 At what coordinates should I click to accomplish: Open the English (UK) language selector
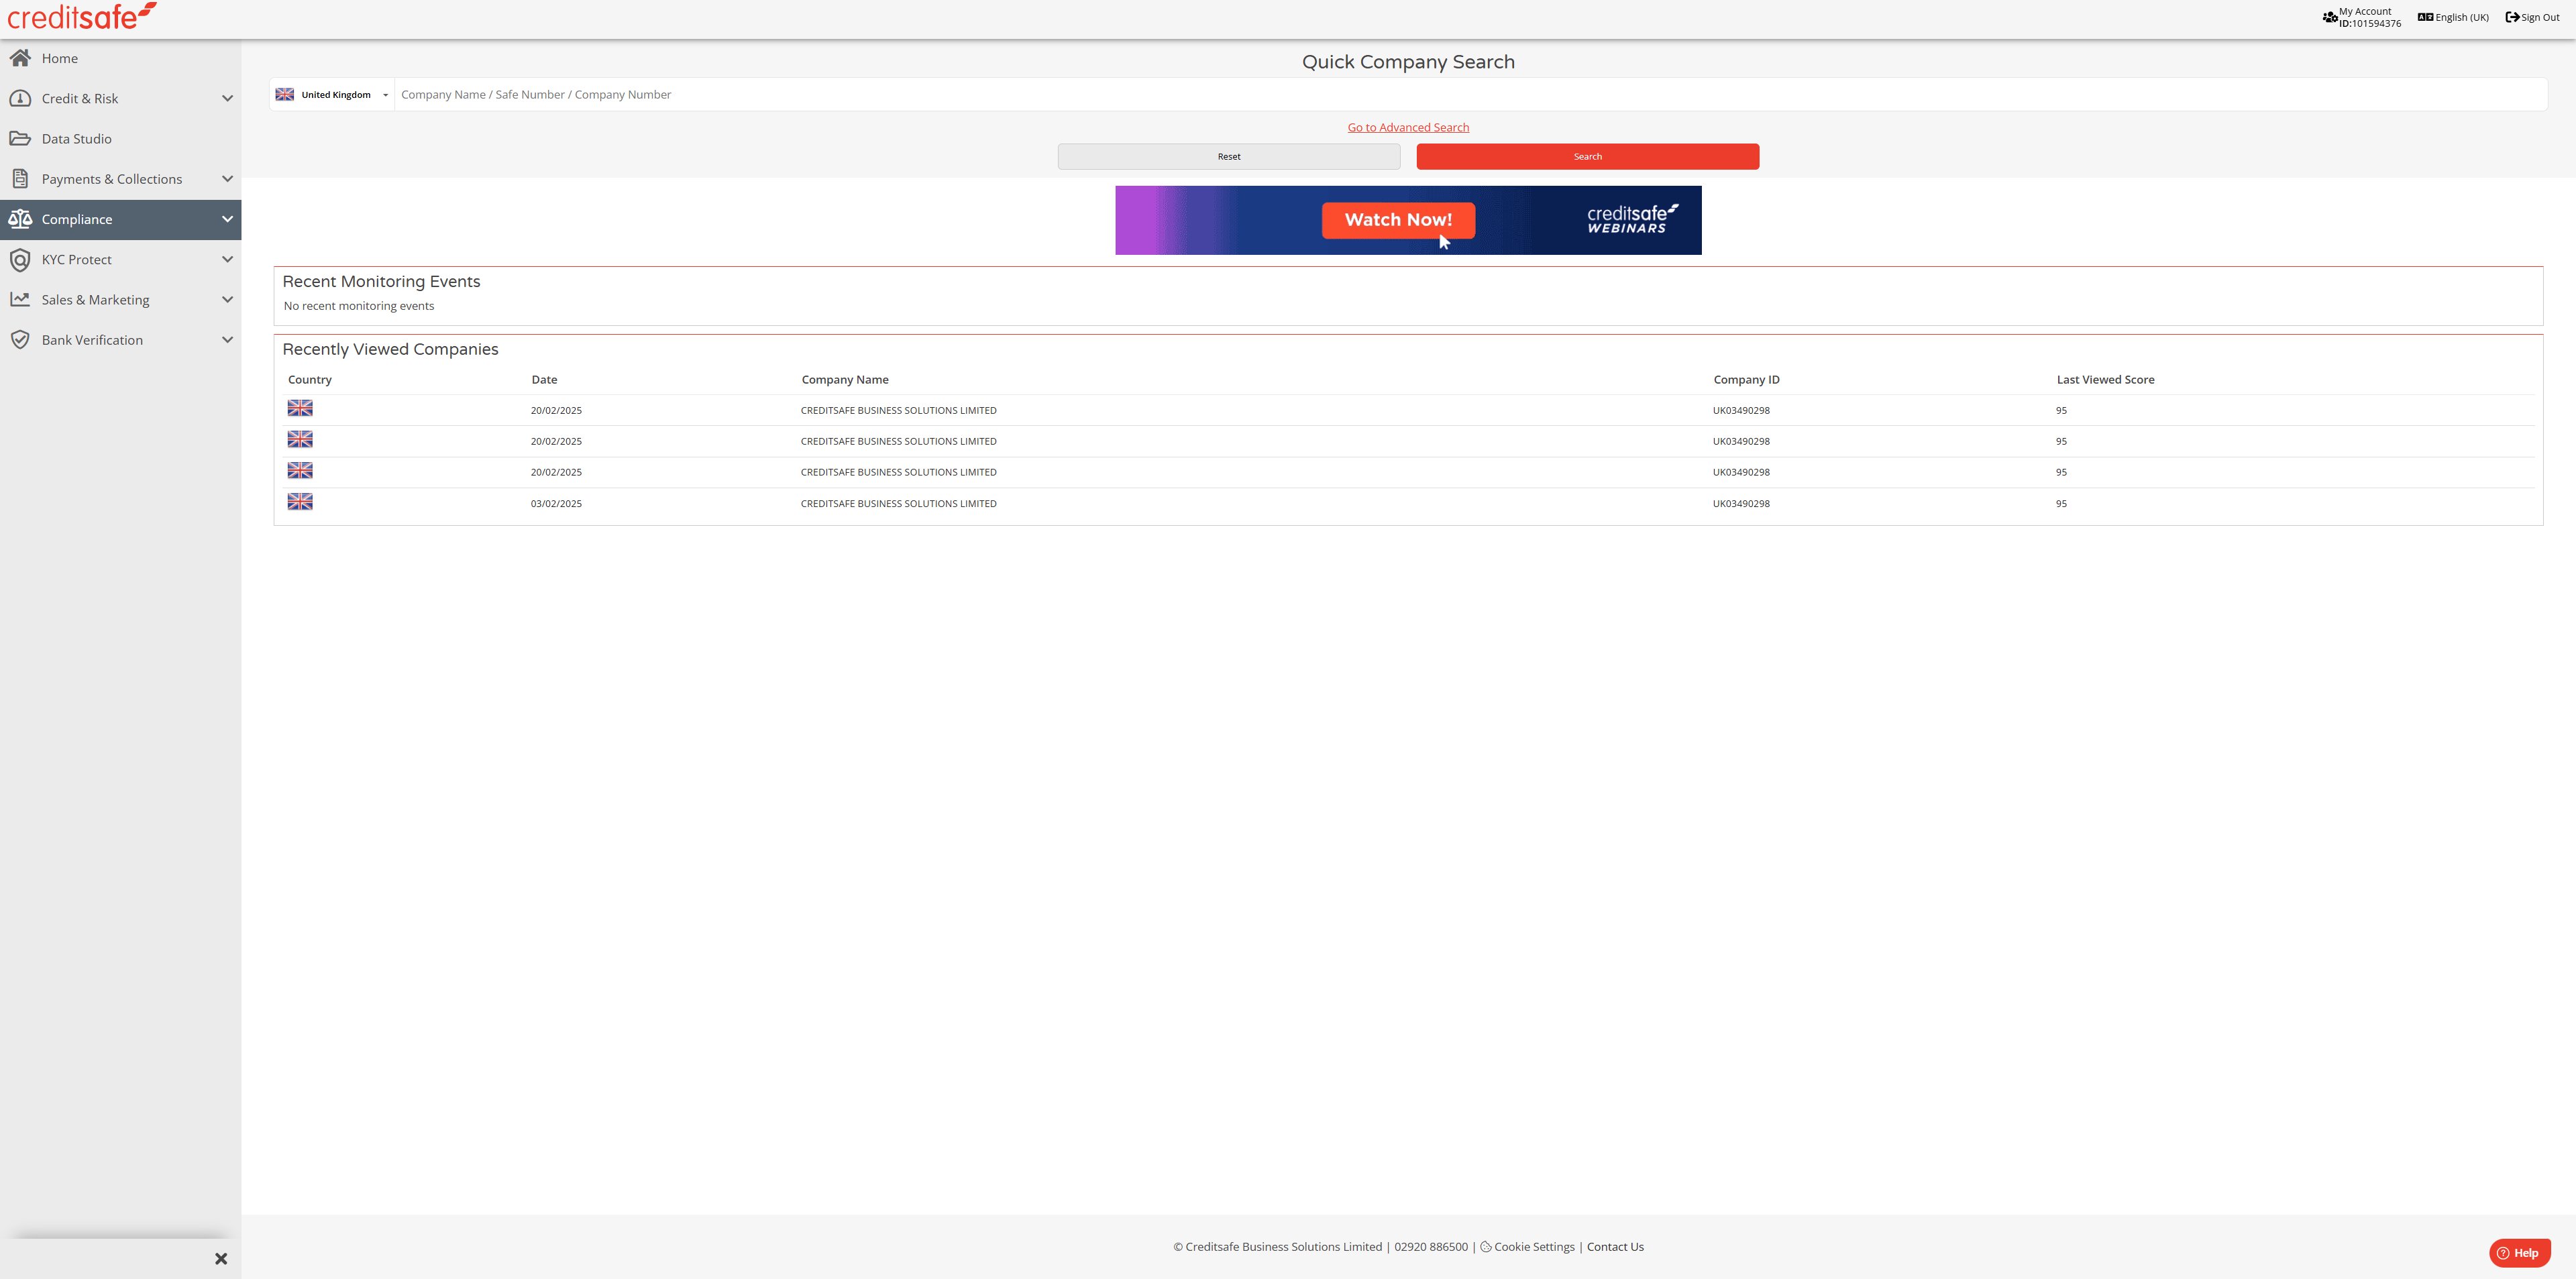coord(2453,17)
